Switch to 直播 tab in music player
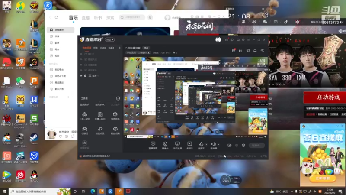 coord(86,18)
